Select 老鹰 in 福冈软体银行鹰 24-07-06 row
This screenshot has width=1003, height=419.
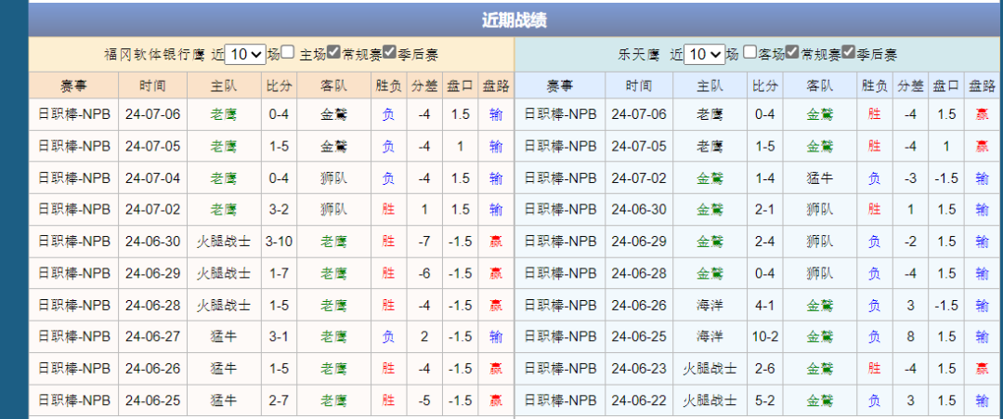[224, 114]
